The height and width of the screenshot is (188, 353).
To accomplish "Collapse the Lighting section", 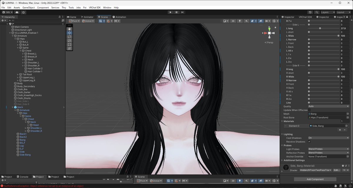I will pyautogui.click(x=282, y=134).
